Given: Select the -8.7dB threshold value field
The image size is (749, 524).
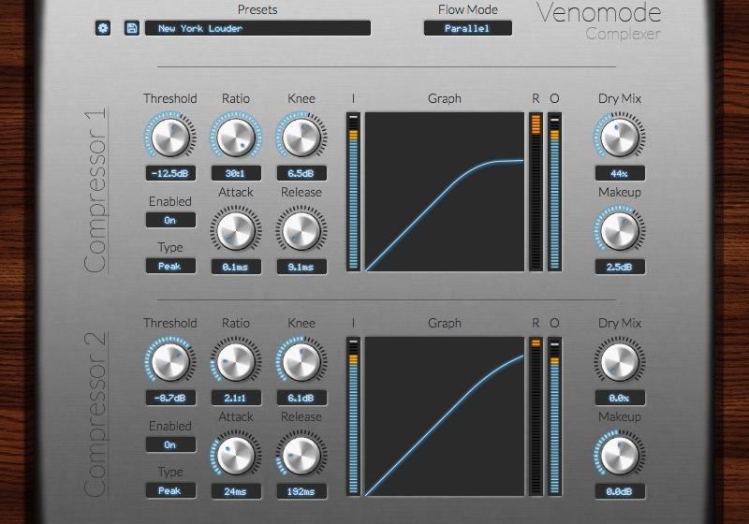Looking at the screenshot, I should click(x=170, y=398).
